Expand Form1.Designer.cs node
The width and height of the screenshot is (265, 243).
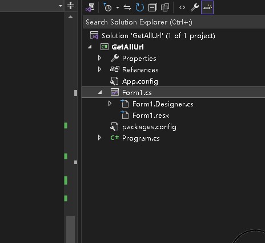(110, 104)
